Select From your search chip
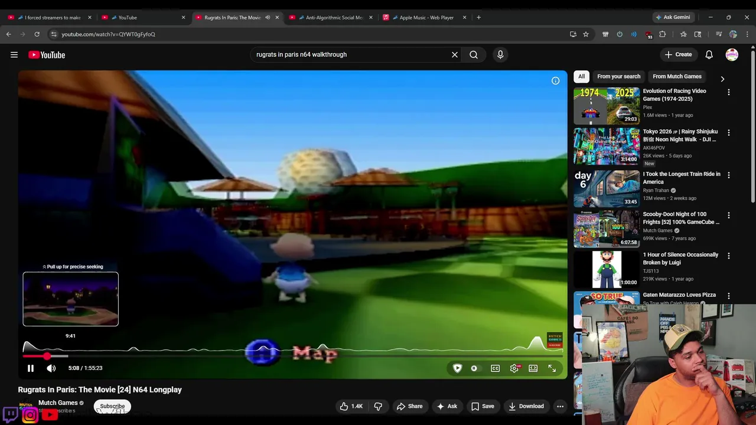The image size is (756, 425). [618, 77]
